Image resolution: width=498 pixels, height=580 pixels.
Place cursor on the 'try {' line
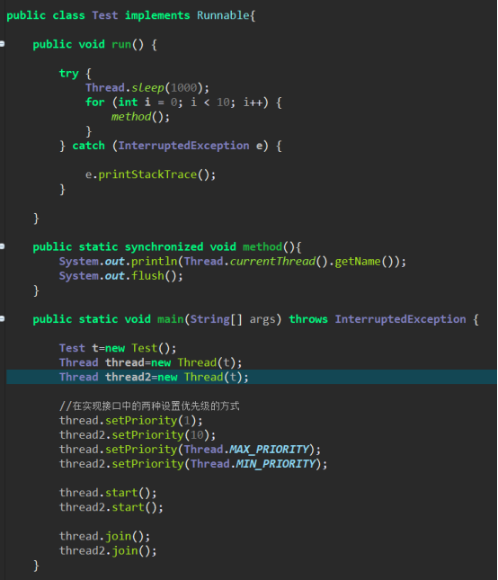(x=75, y=73)
